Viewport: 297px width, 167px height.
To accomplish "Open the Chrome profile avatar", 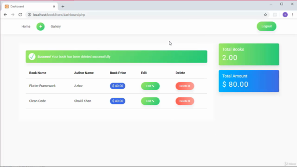I will click(x=285, y=14).
